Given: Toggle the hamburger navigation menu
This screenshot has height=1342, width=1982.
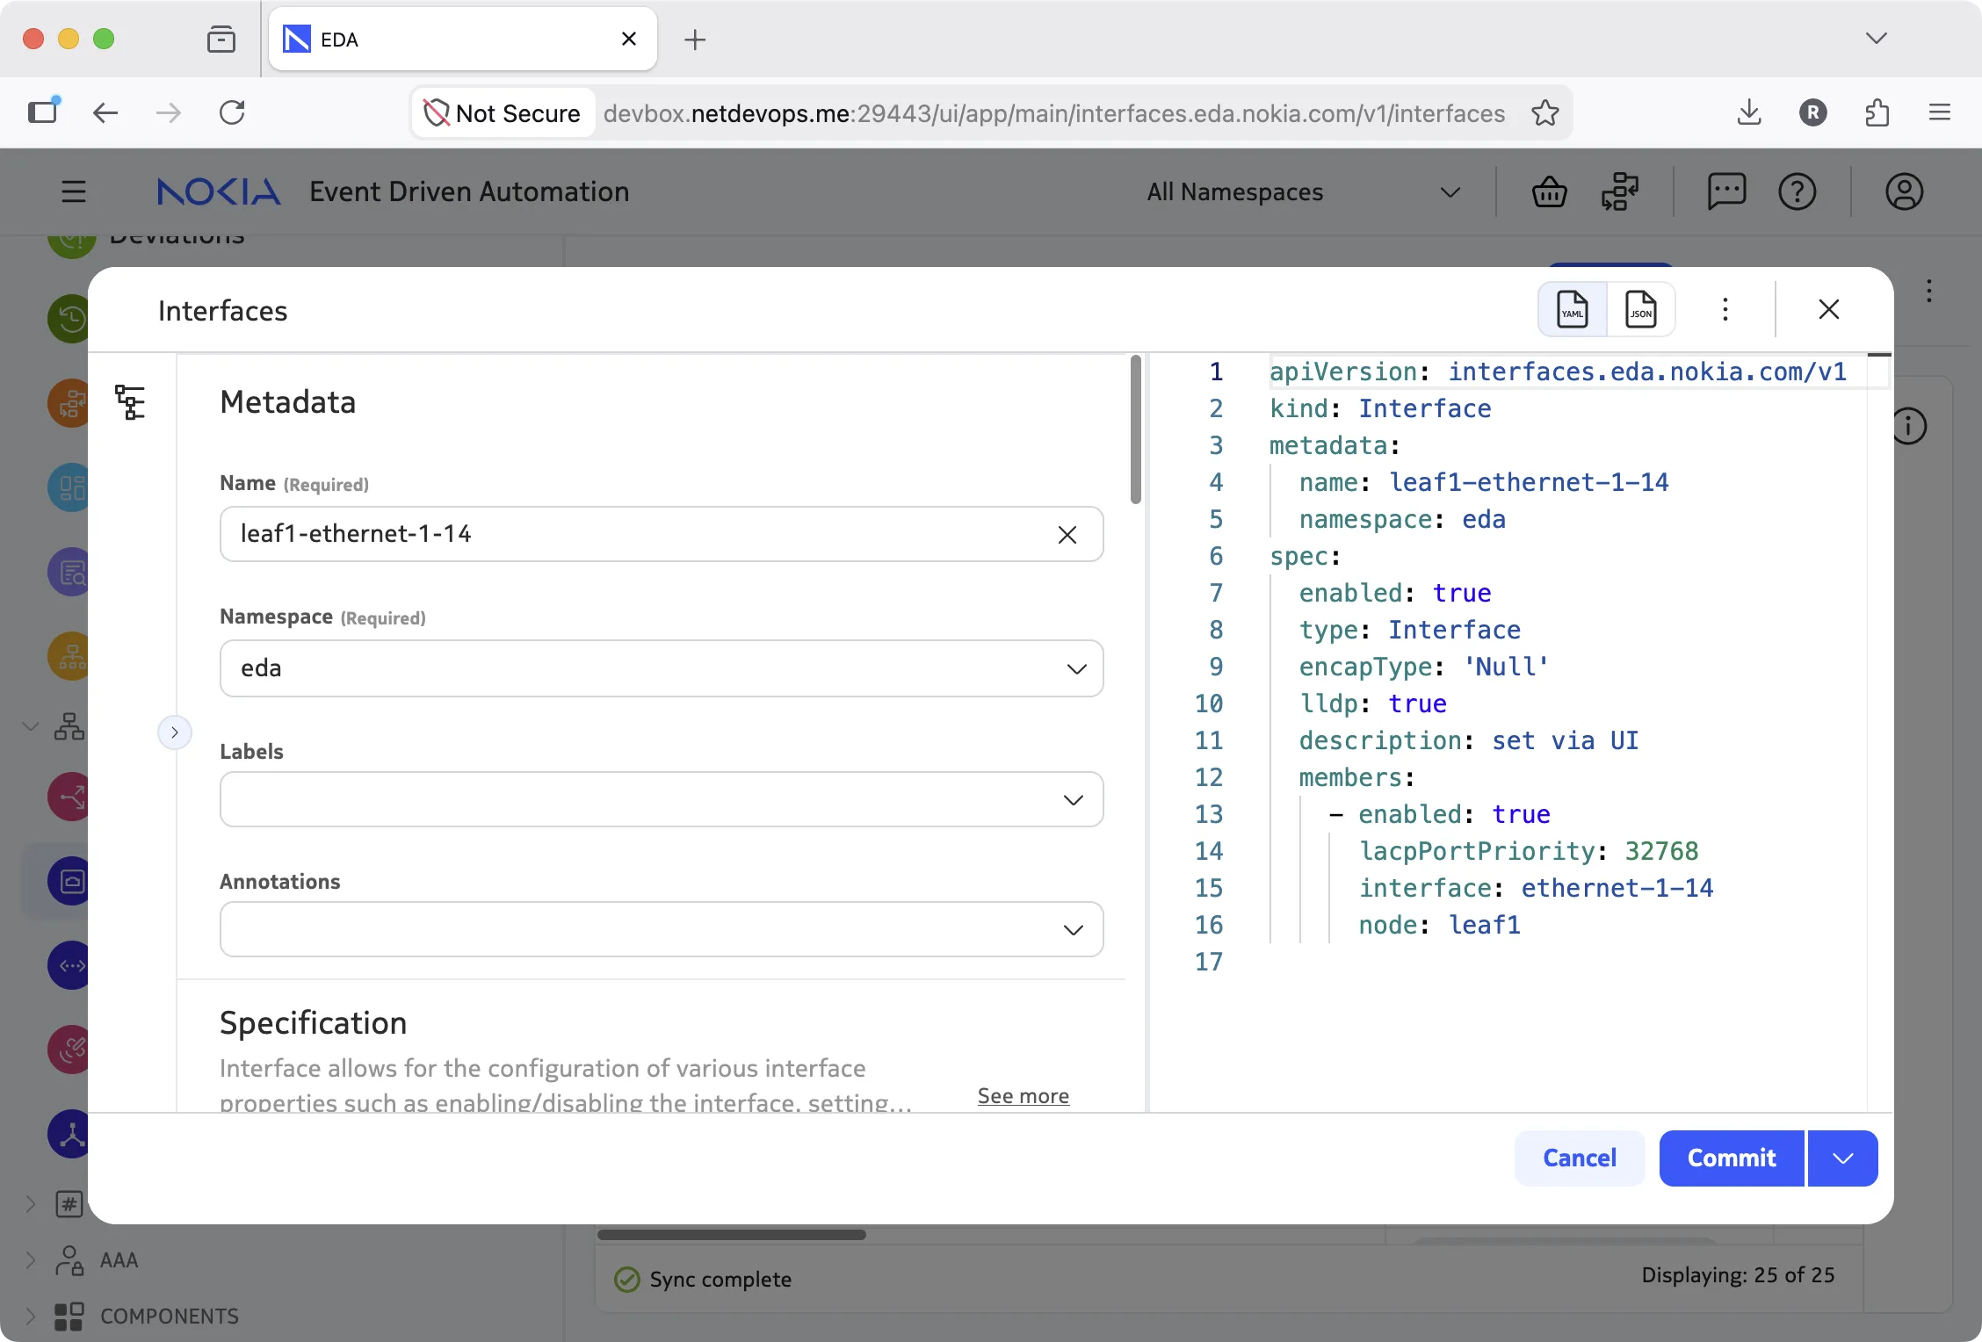Looking at the screenshot, I should [x=74, y=191].
